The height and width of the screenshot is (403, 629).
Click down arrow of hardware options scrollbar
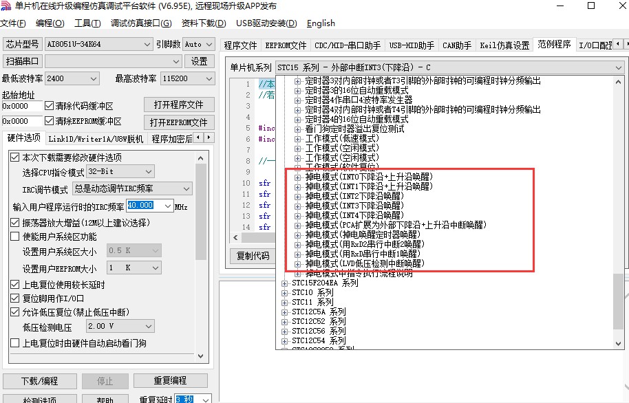200,356
